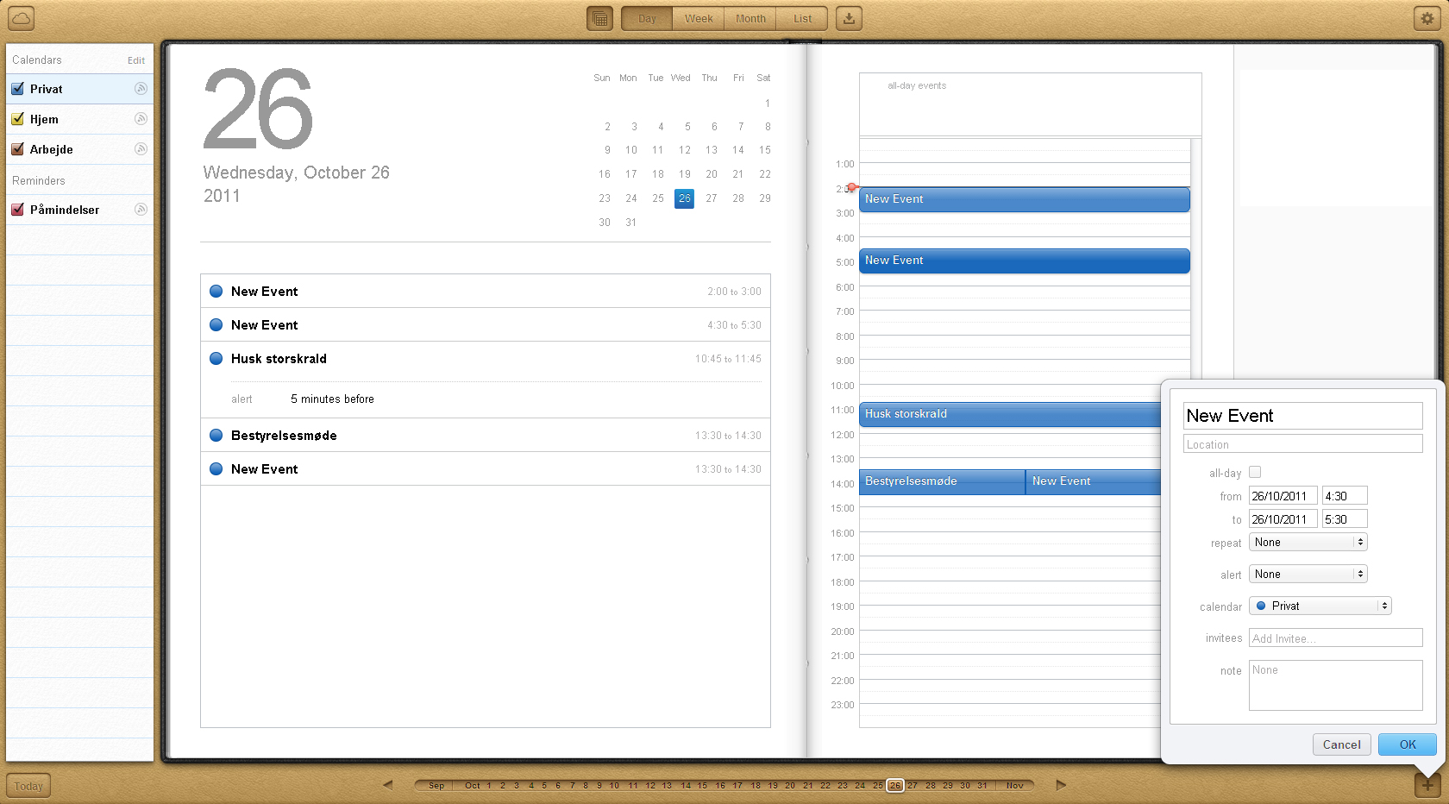The height and width of the screenshot is (804, 1449).
Task: Uncheck the Arbejde calendar checkbox
Action: coord(17,149)
